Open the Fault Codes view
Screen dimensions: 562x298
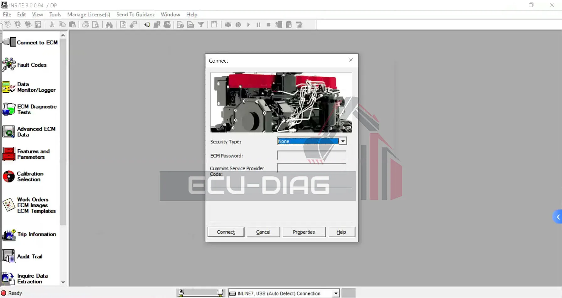click(24, 65)
